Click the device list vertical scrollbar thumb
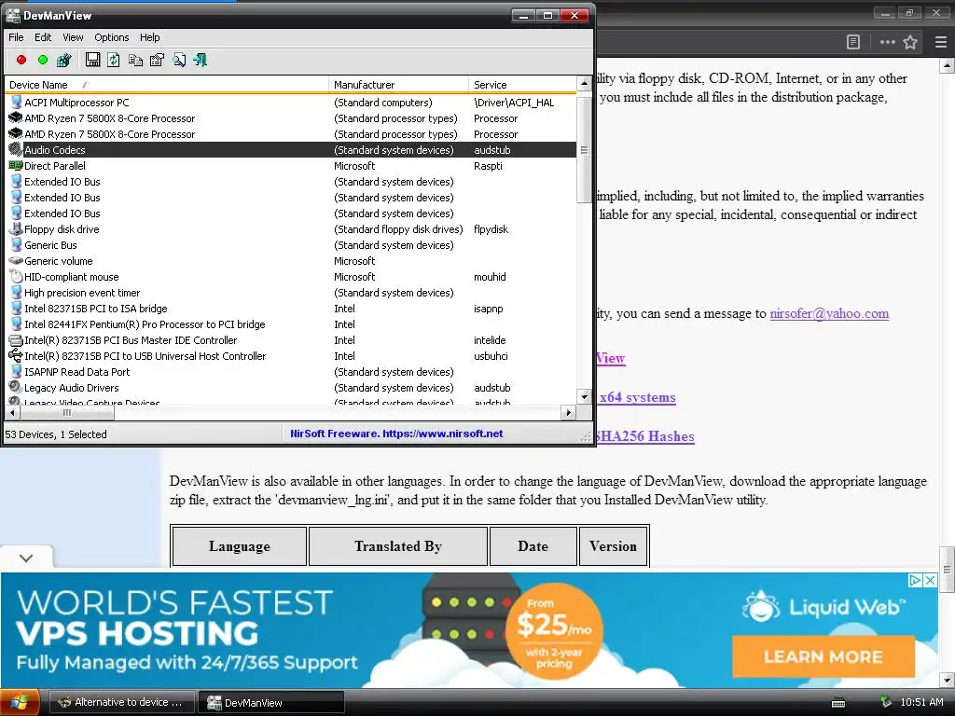 tap(584, 150)
